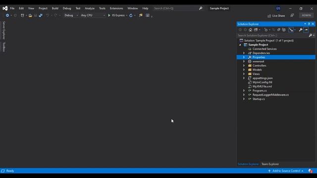Open the Any CPU platform dropdown
Image resolution: width=317 pixels, height=178 pixels.
pos(93,15)
